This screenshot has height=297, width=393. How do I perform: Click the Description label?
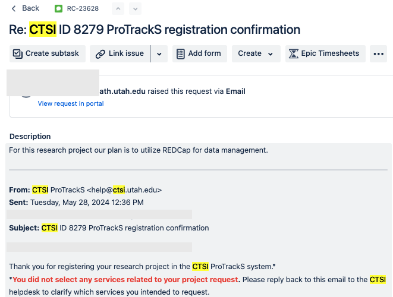[x=30, y=136]
